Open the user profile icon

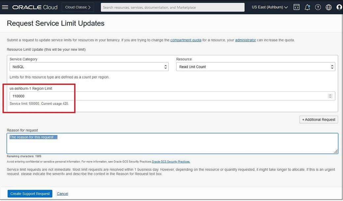[339, 7]
